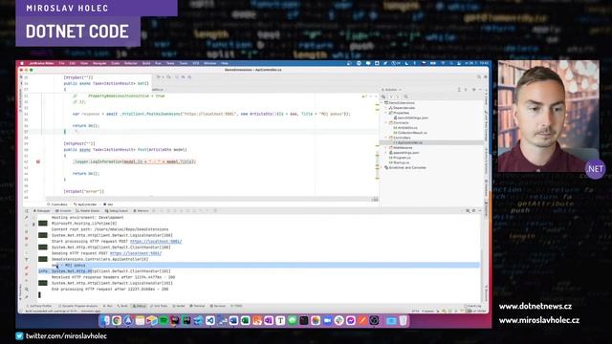612x344 pixels.
Task: Click the magnifier icon in debug sidebar
Action: click(27, 290)
